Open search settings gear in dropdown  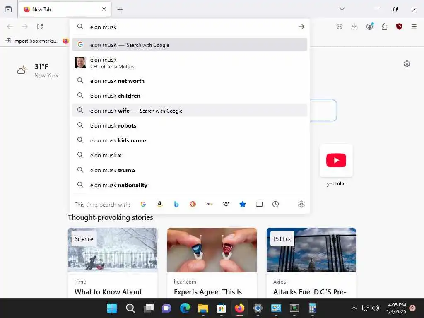pyautogui.click(x=301, y=204)
